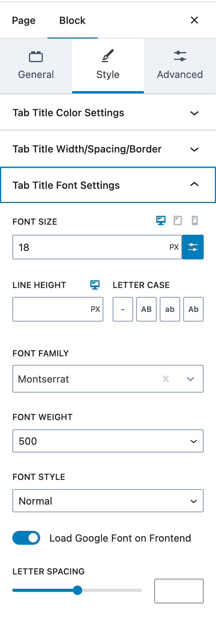Switch to the Page tab
Image resolution: width=216 pixels, height=620 pixels.
tap(24, 20)
